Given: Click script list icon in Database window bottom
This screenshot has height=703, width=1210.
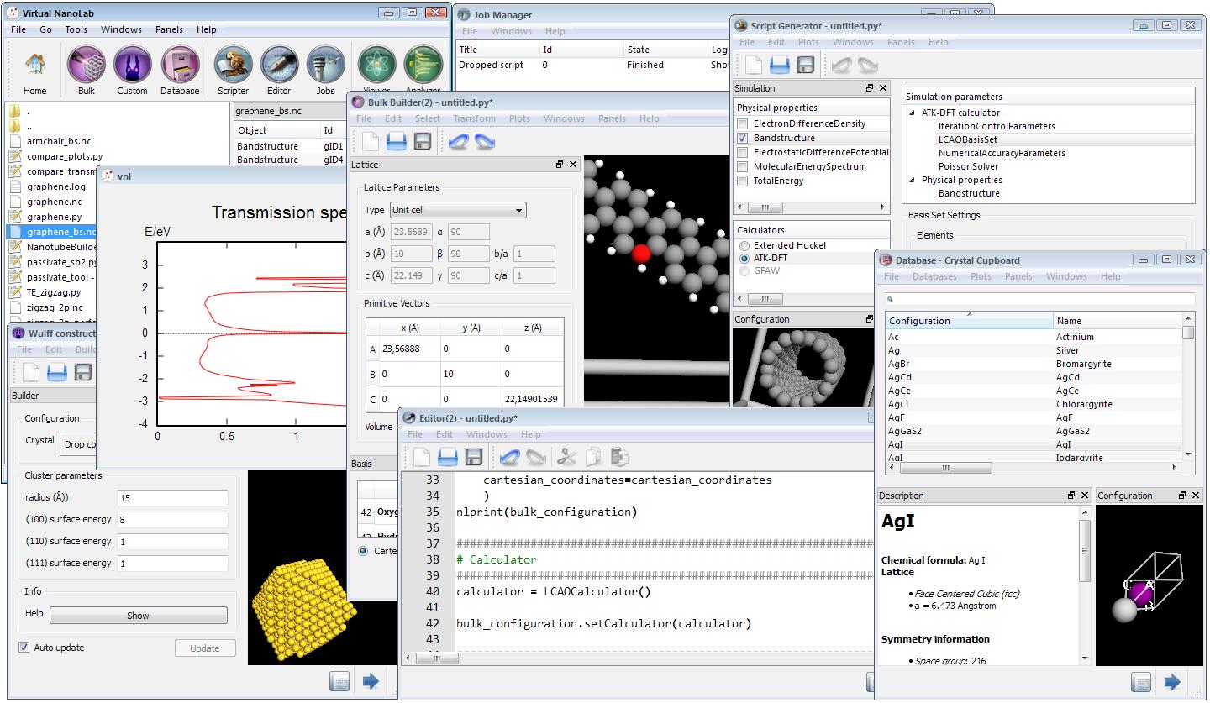Looking at the screenshot, I should click(x=1140, y=681).
